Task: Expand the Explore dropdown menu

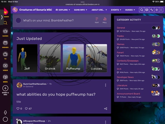Action: [x=63, y=10]
